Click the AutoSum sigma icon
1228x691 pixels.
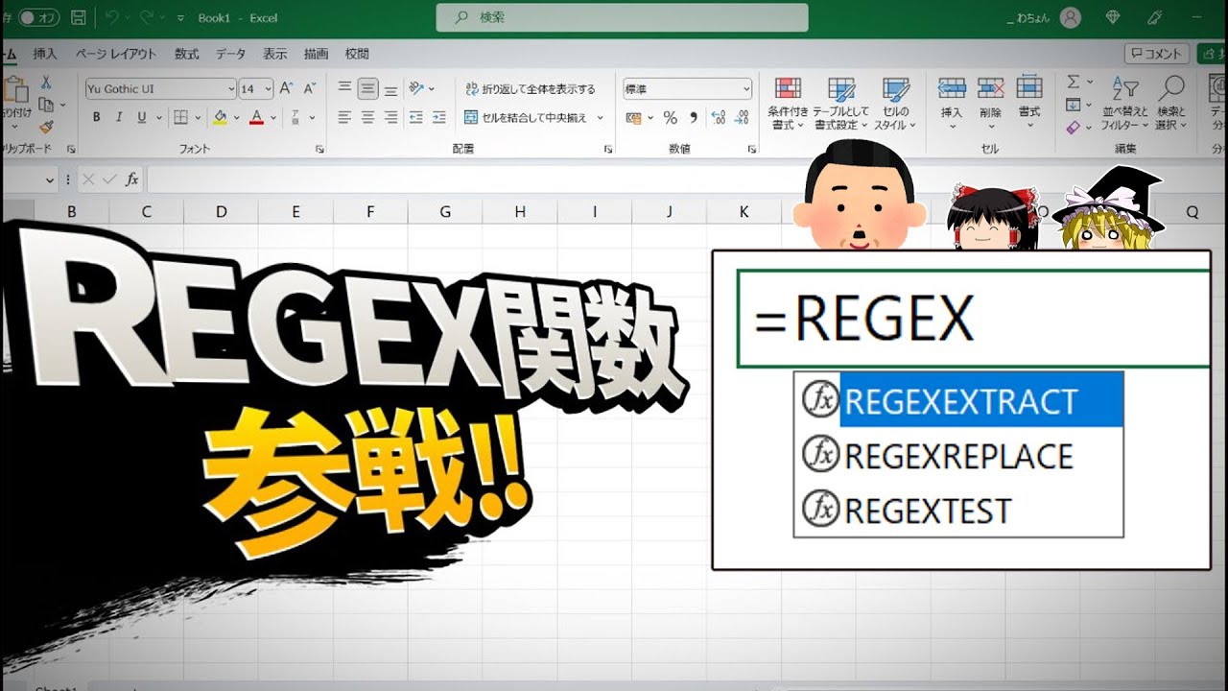(x=1074, y=82)
